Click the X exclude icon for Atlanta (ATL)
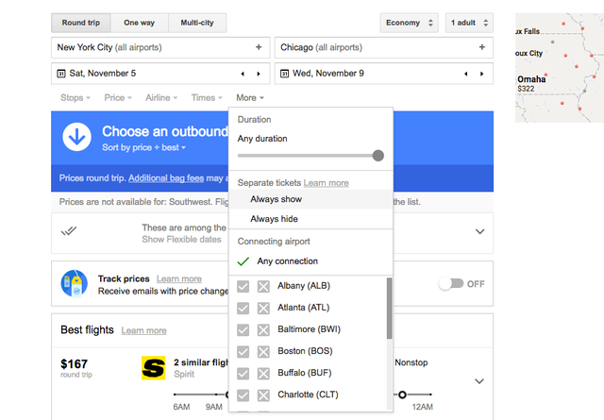The width and height of the screenshot is (604, 420). (x=263, y=308)
